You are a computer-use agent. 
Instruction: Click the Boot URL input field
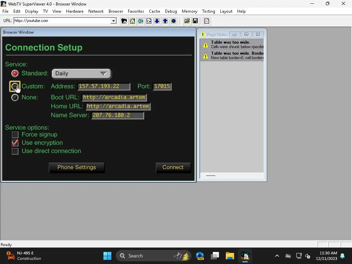pos(114,97)
